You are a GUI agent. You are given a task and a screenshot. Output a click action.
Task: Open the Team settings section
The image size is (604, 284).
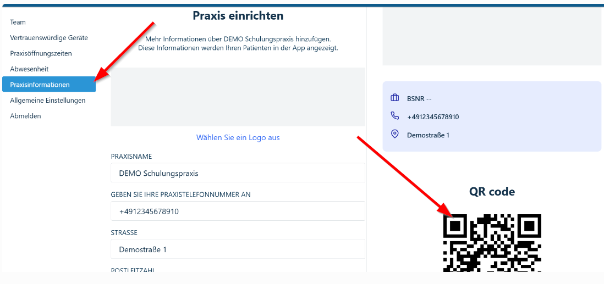pyautogui.click(x=18, y=23)
